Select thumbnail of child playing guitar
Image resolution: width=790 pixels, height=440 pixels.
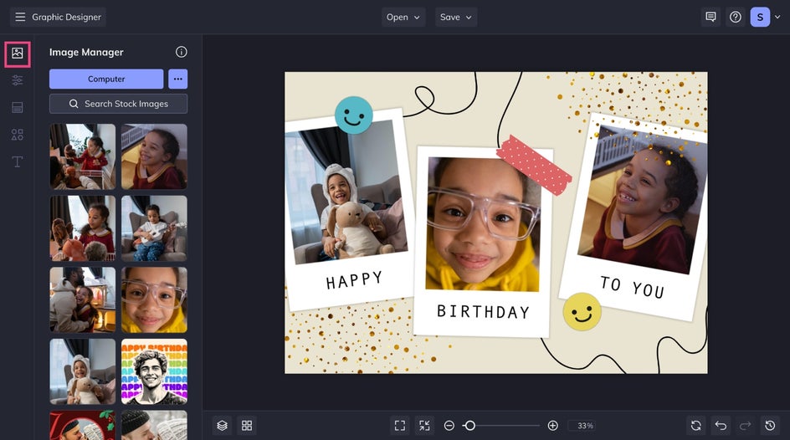tap(154, 228)
